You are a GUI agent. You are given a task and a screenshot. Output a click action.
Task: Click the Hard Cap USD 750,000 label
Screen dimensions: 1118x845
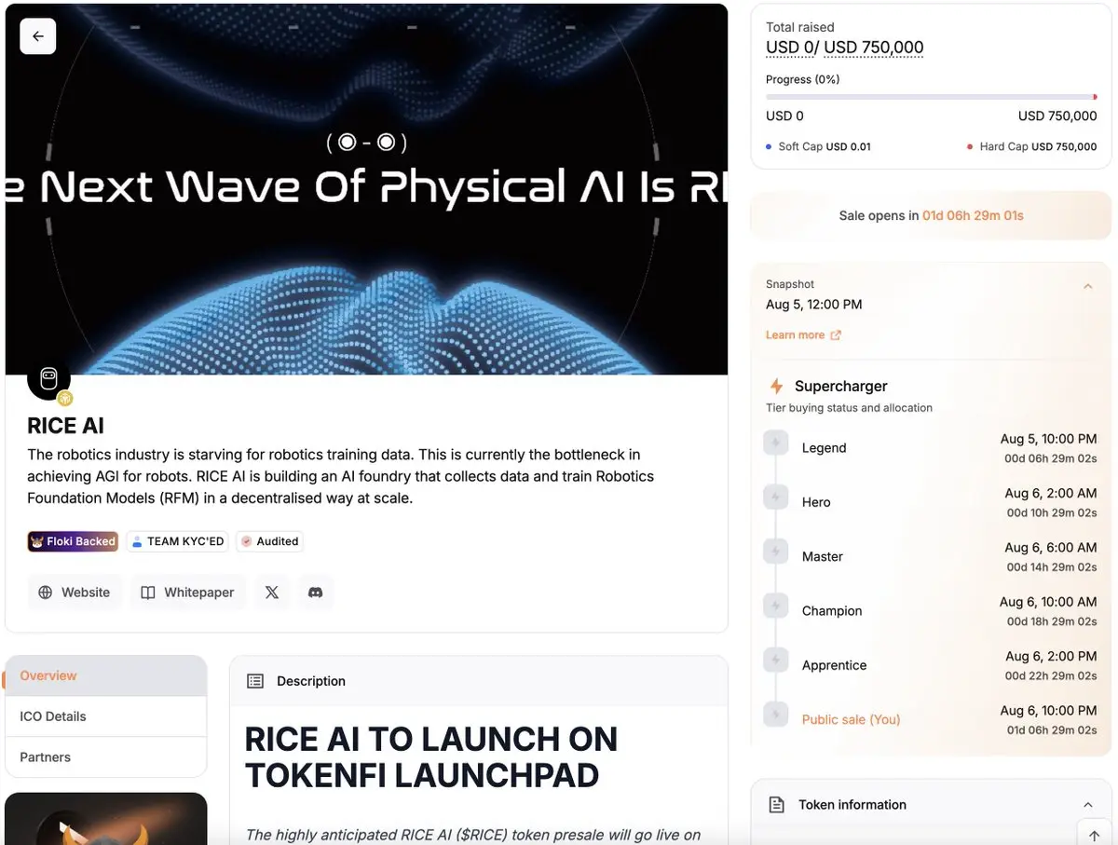point(1031,146)
